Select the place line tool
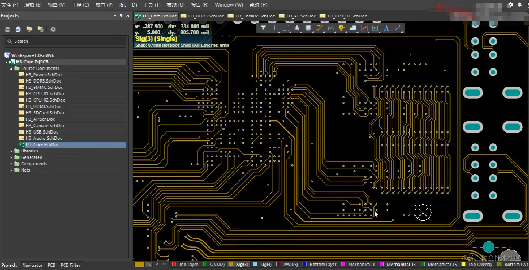The height and width of the screenshot is (270, 529). (x=398, y=28)
